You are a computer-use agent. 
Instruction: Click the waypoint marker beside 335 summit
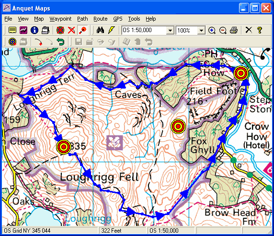point(64,147)
